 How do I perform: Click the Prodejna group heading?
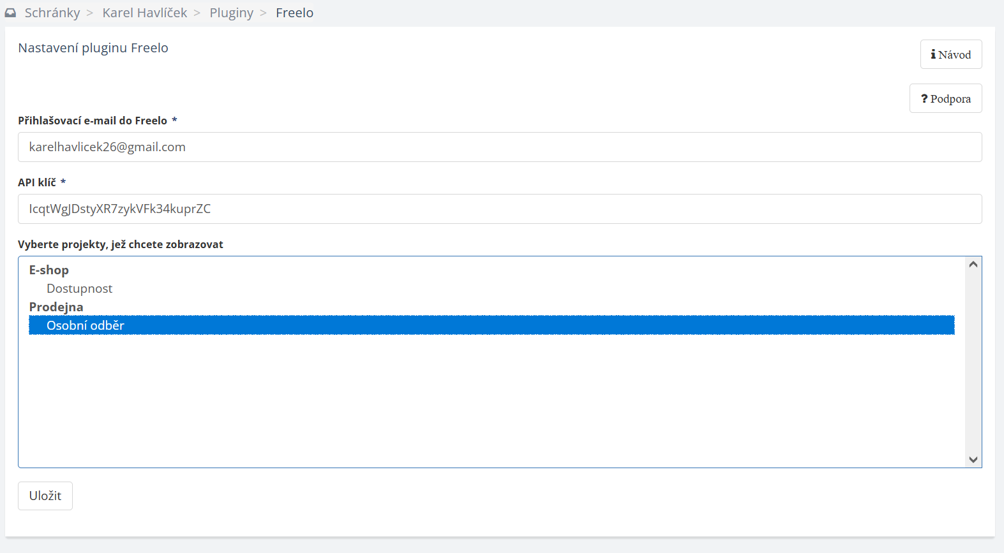56,307
